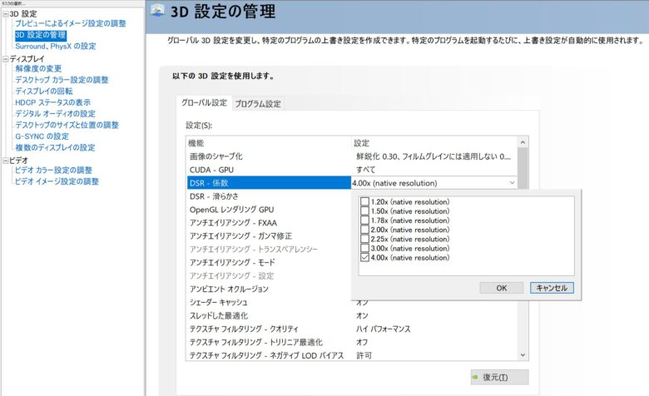This screenshot has width=649, height=396.
Task: Check the 1.20x (native resolution) checkbox
Action: (364, 201)
